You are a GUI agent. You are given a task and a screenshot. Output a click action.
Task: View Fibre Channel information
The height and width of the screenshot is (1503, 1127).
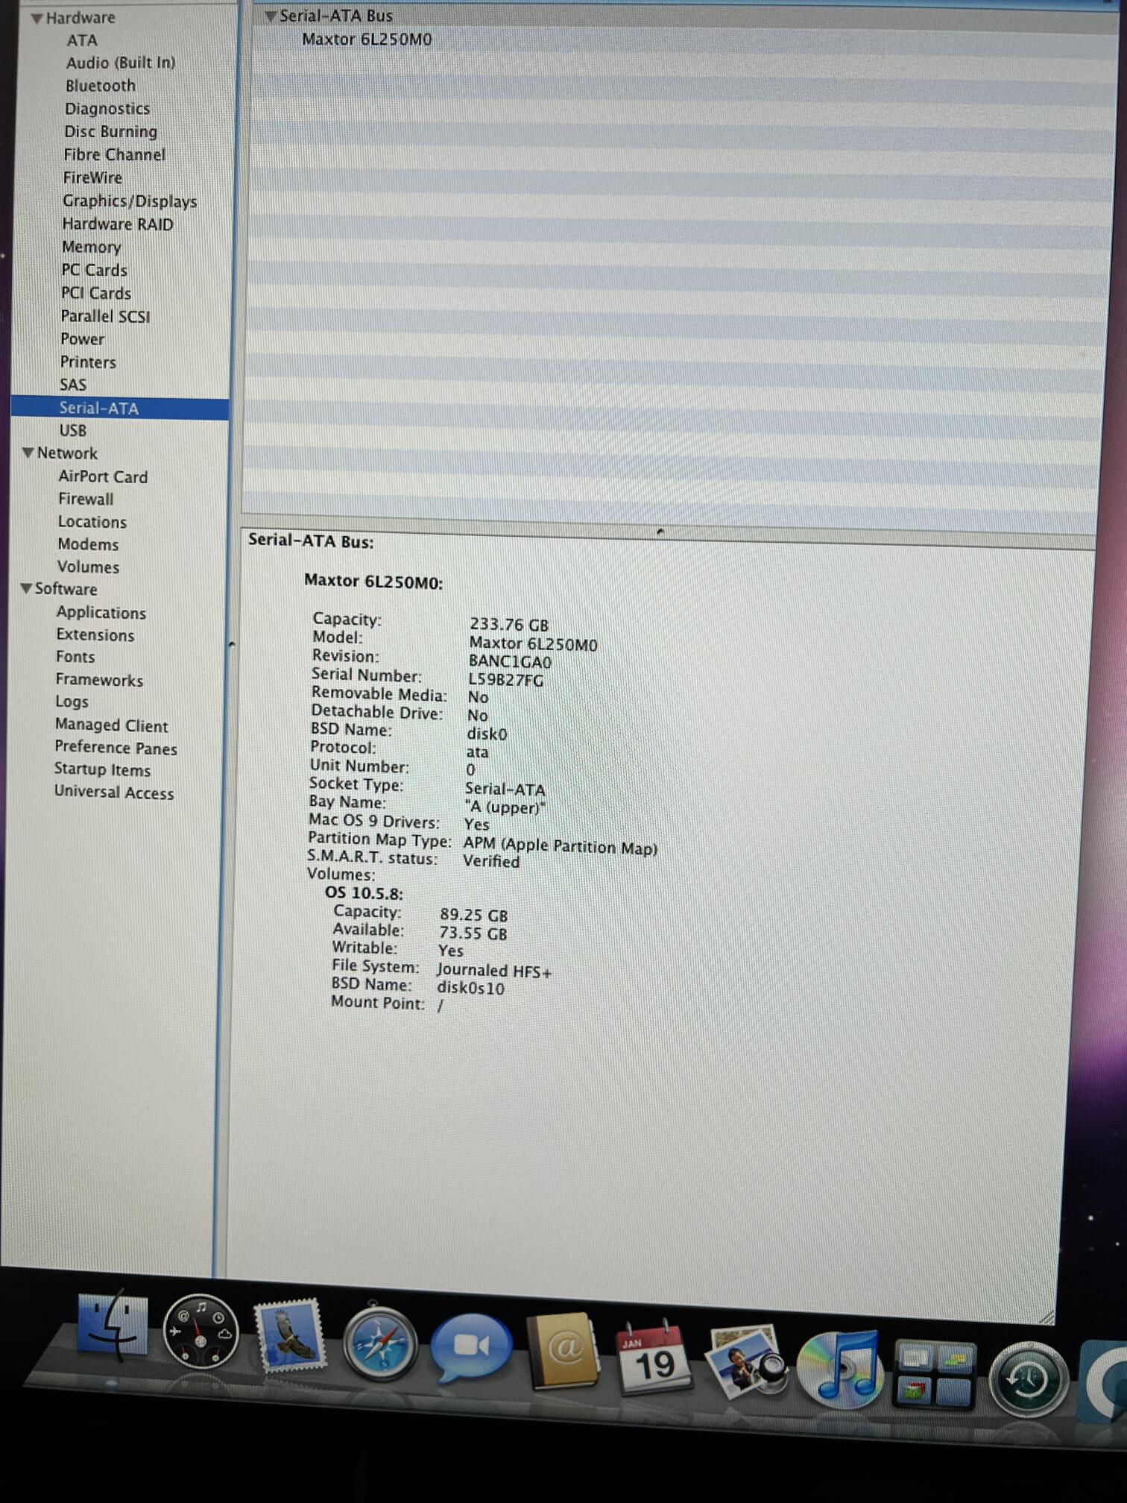(115, 154)
